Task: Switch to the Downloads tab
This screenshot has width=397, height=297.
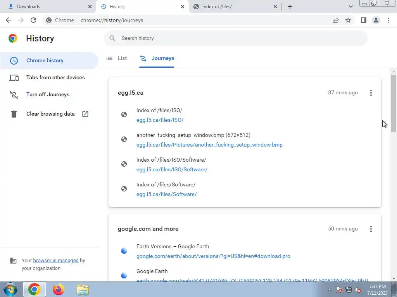Action: pyautogui.click(x=48, y=7)
